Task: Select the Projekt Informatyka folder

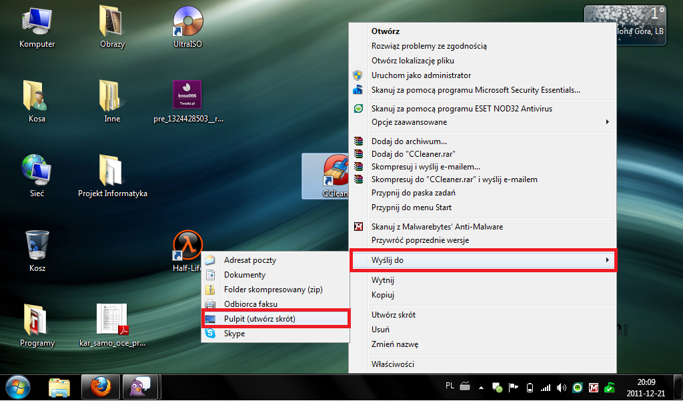Action: click(112, 176)
